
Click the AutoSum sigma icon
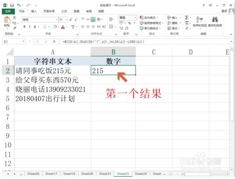point(187,18)
